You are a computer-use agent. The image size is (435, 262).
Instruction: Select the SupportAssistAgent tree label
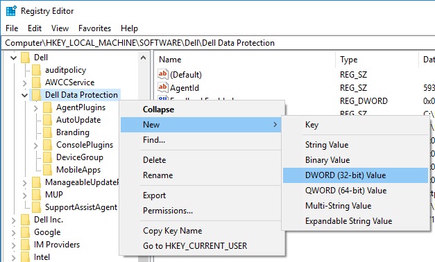tap(81, 207)
